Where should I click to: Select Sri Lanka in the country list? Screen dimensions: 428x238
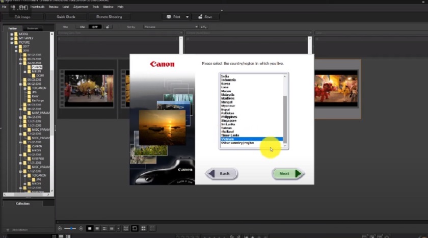tap(228, 124)
